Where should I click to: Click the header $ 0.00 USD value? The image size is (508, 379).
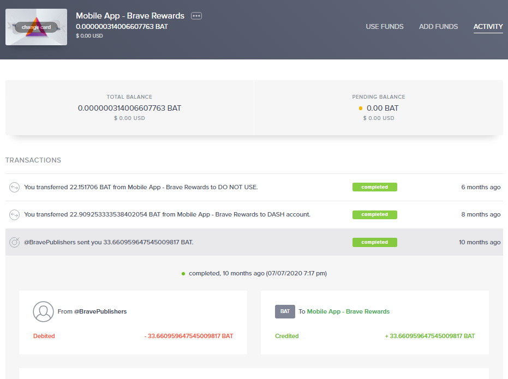[x=89, y=35]
